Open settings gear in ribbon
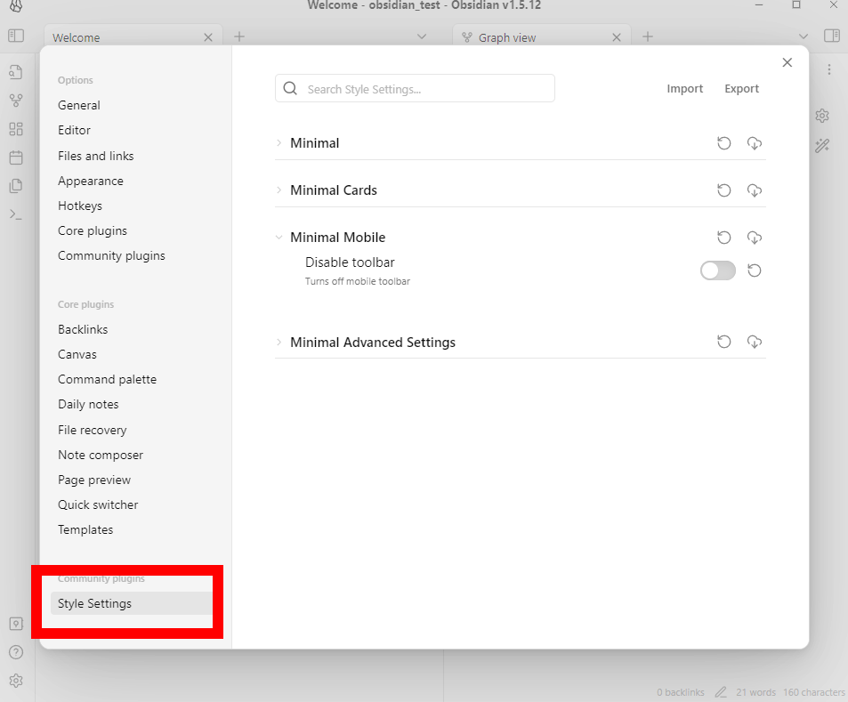Image resolution: width=848 pixels, height=702 pixels. (16, 681)
